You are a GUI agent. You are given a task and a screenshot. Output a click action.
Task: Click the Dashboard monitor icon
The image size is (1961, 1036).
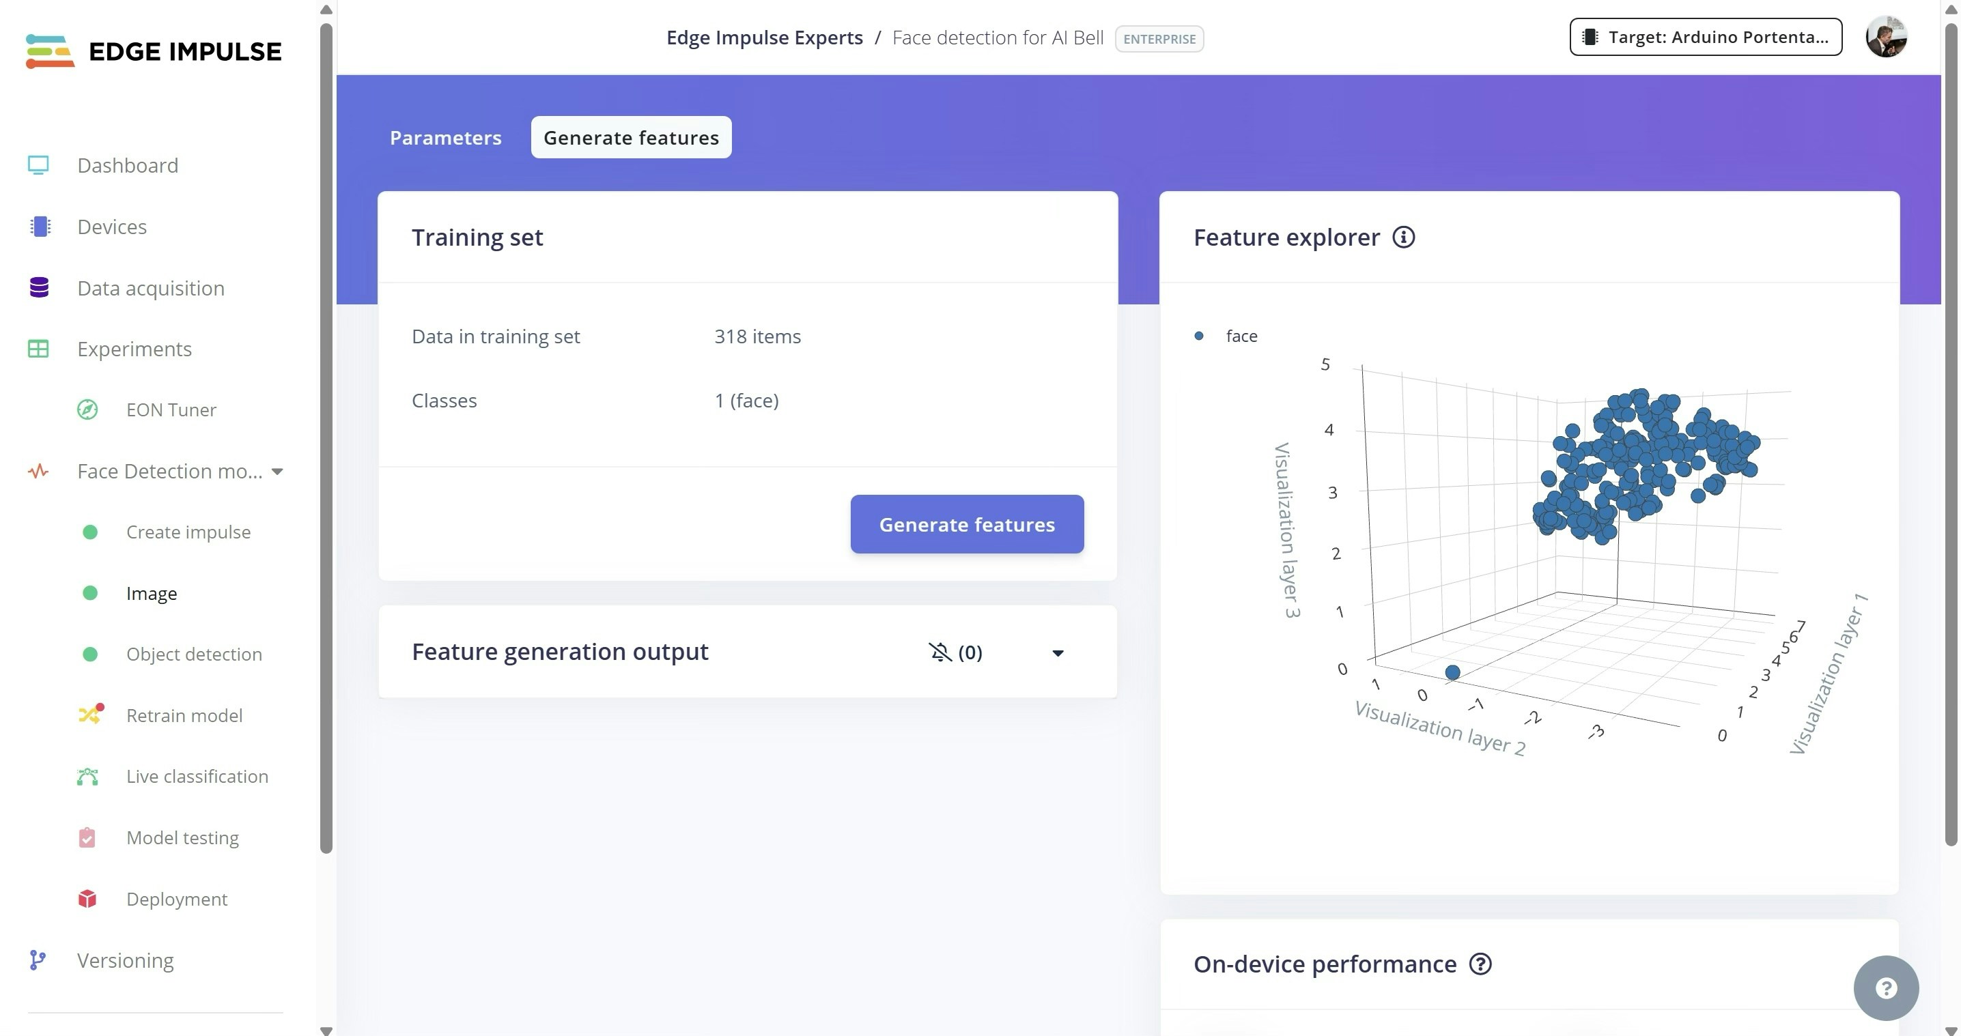38,165
